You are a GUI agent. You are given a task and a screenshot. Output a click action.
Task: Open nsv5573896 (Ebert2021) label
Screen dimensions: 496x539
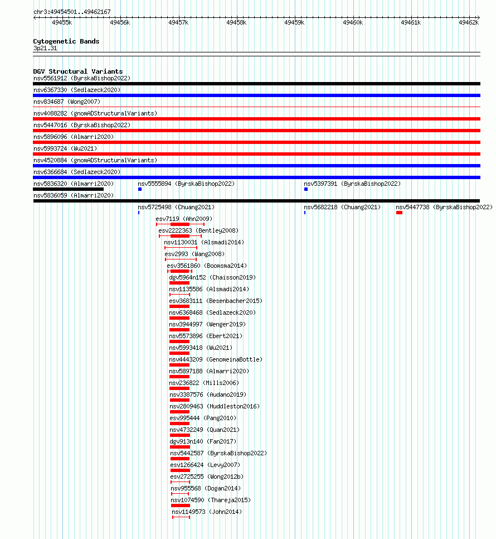tap(206, 335)
